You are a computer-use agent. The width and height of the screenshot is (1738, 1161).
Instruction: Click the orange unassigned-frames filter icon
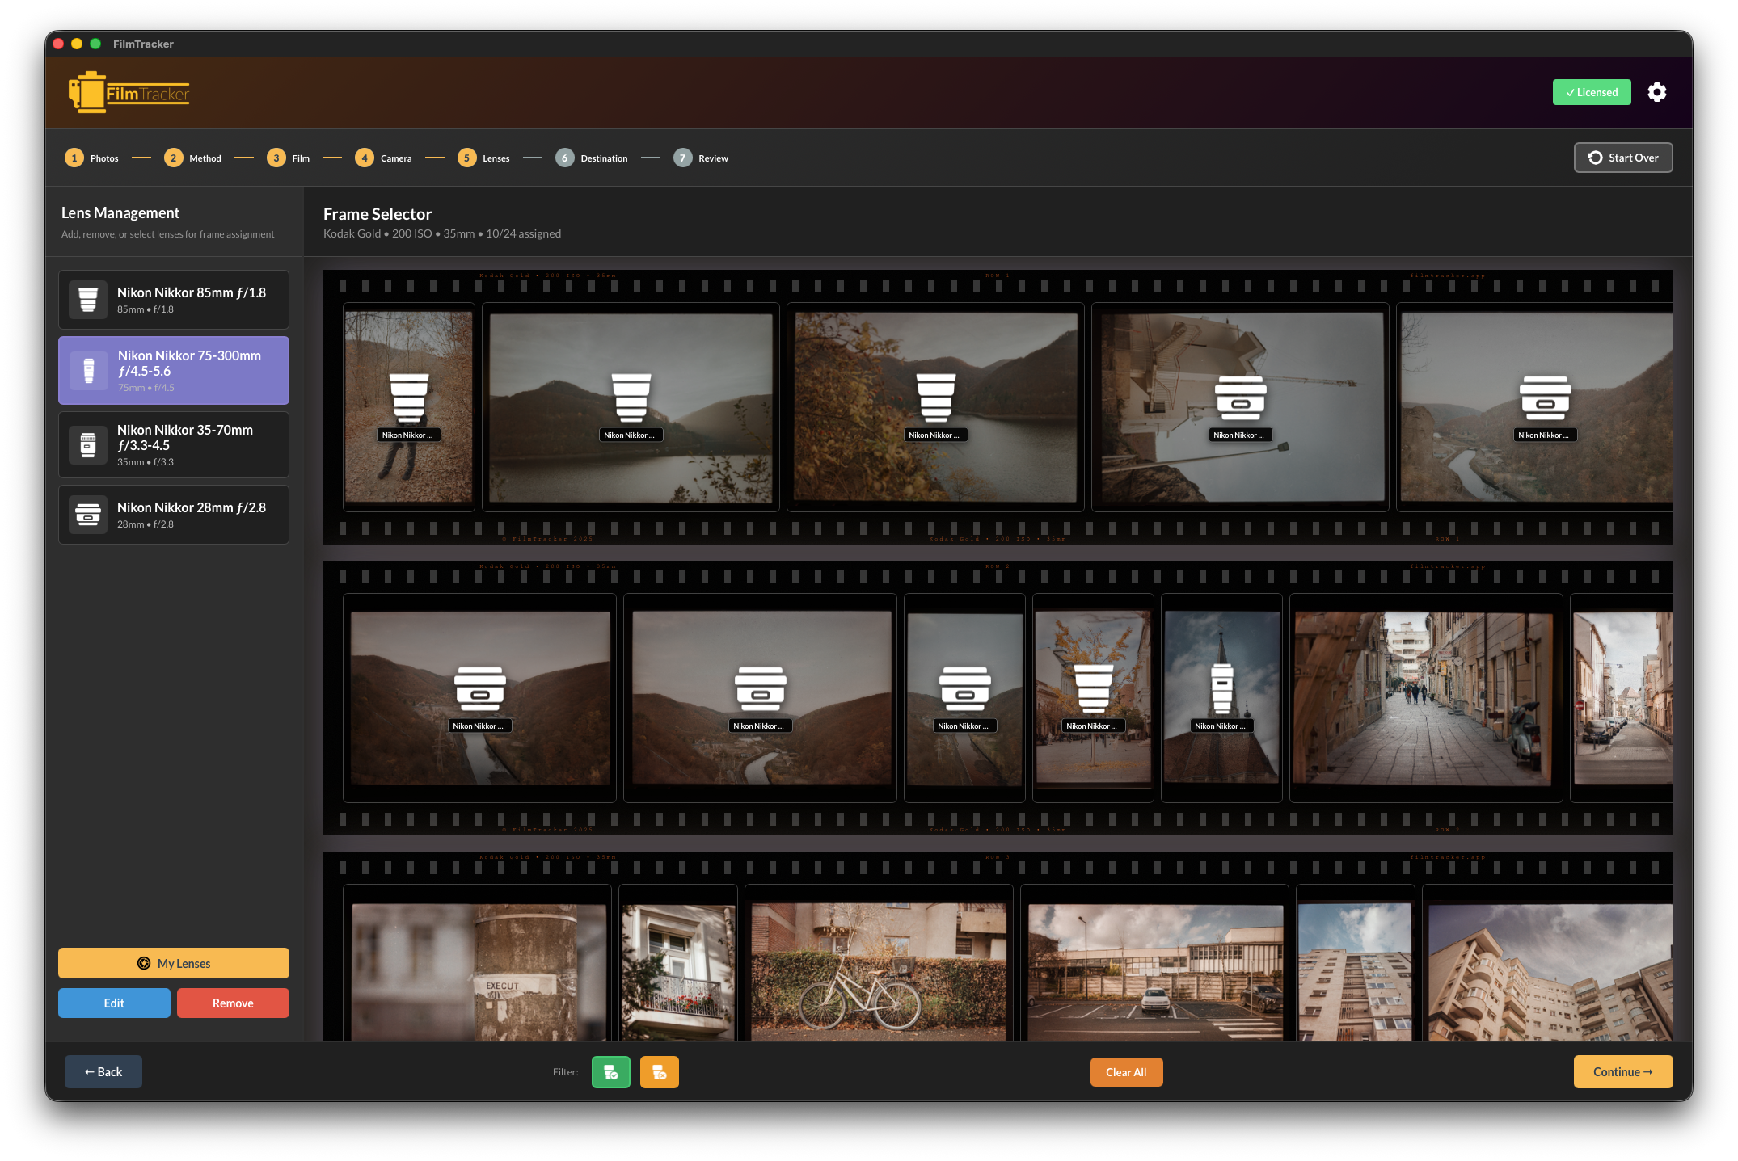659,1071
